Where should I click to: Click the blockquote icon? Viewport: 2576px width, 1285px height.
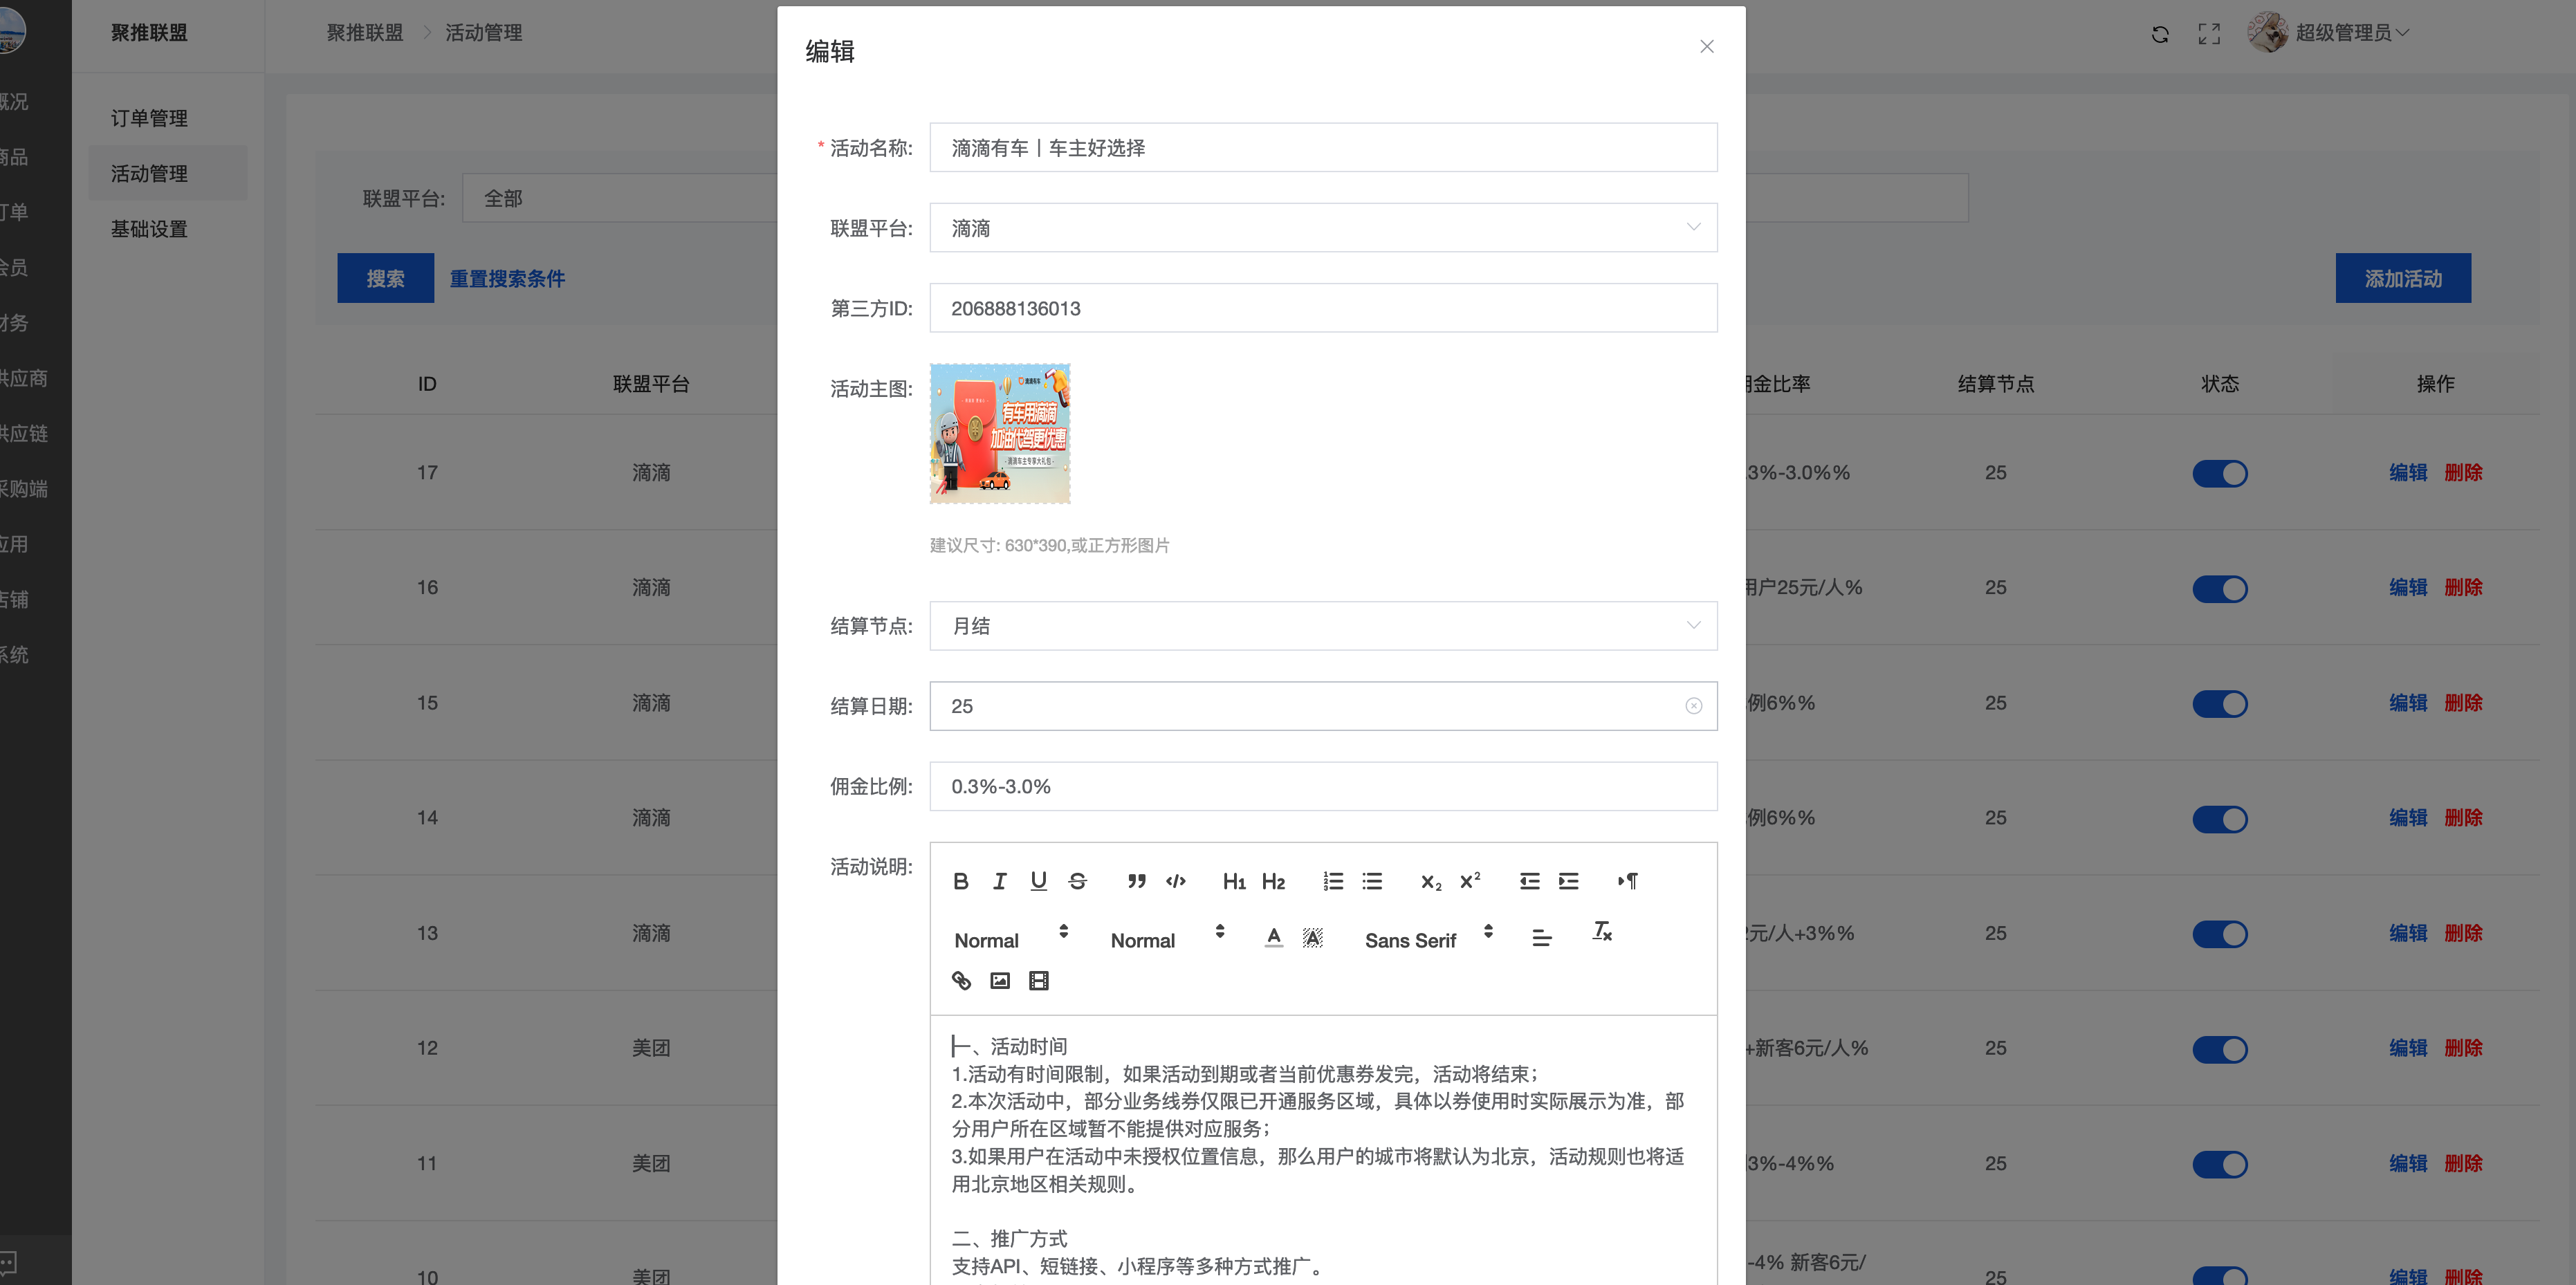click(x=1136, y=881)
